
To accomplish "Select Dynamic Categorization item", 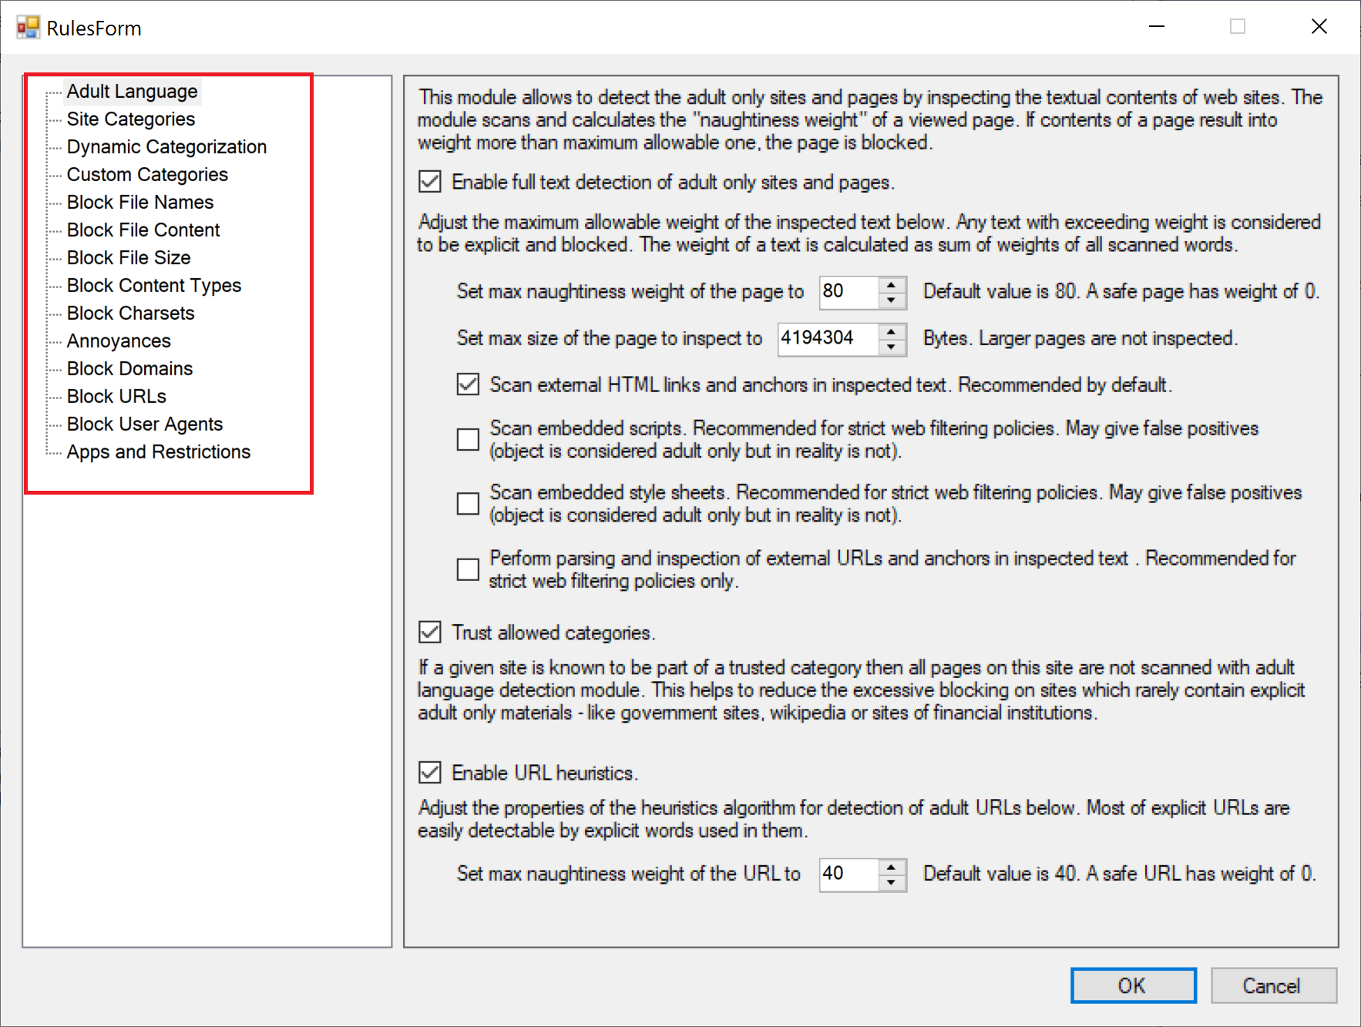I will click(x=166, y=147).
